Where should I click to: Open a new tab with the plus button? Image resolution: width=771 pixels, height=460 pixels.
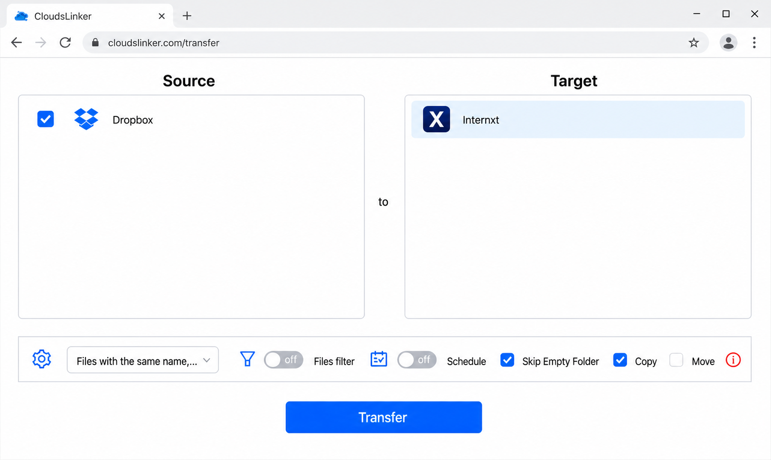tap(187, 16)
